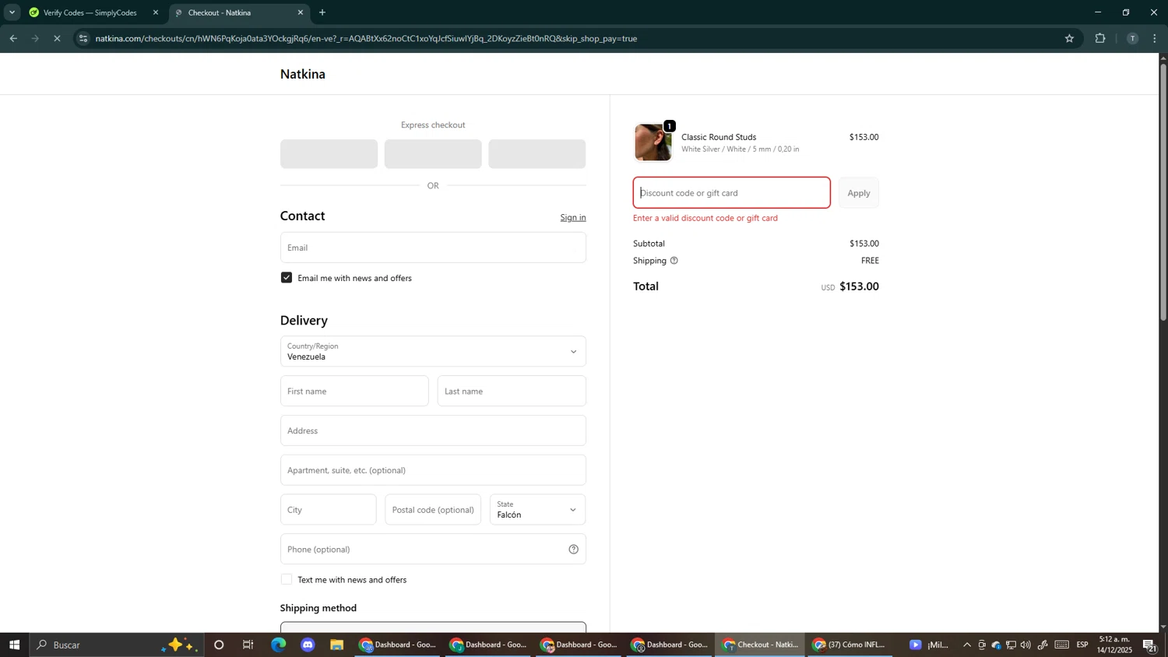Bookmark this page with the star icon
1168x657 pixels.
tap(1069, 38)
